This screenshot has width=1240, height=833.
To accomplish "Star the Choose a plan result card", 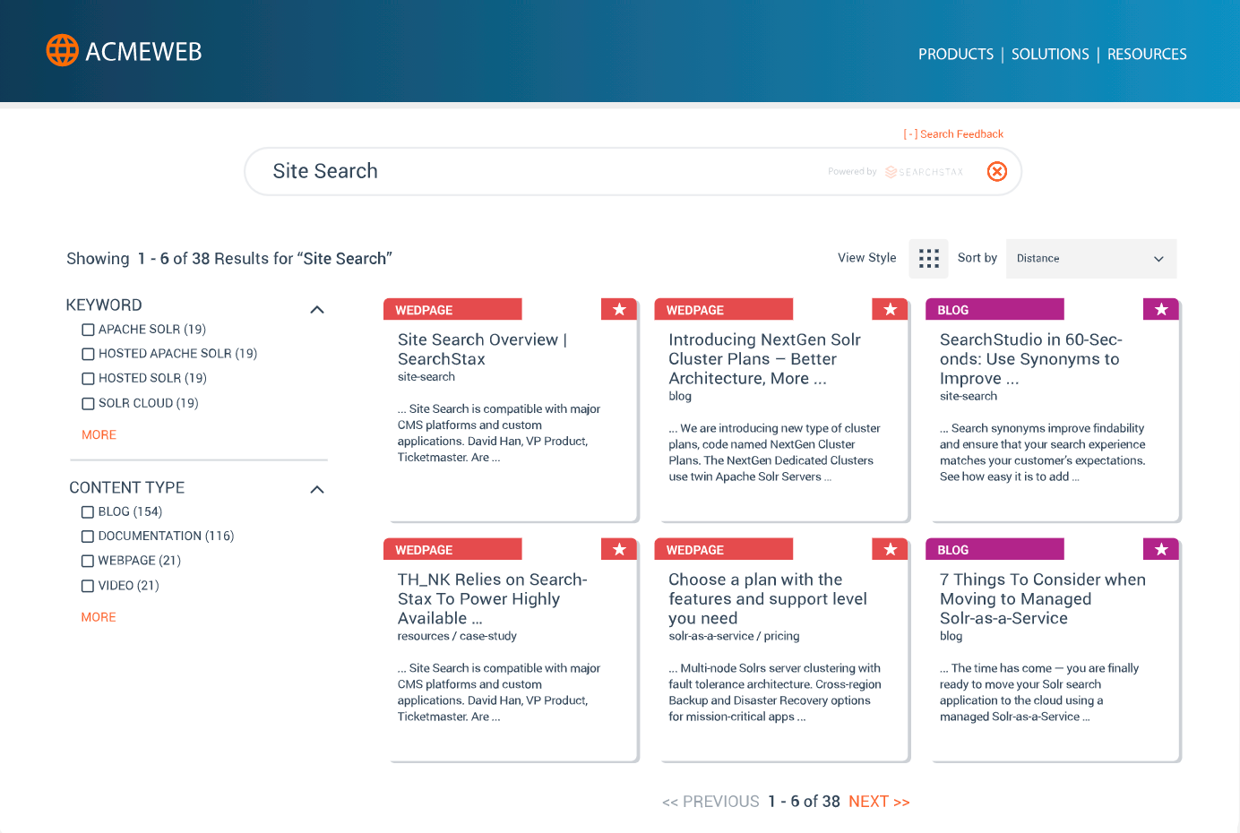I will (890, 548).
